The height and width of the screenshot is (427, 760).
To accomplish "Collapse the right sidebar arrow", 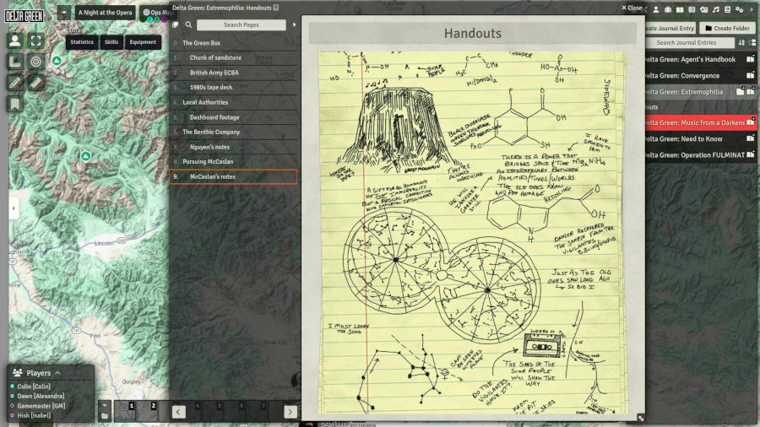I will pyautogui.click(x=752, y=9).
